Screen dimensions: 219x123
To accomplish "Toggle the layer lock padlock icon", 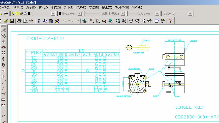I will pyautogui.click(x=21, y=13).
